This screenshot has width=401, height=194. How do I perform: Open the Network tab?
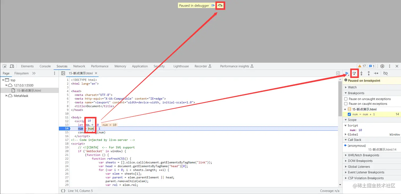click(79, 66)
